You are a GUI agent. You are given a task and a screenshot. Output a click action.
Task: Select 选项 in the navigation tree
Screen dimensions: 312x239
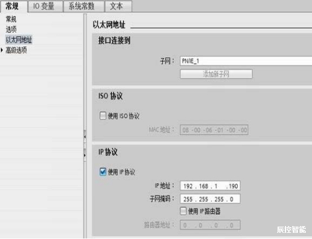click(x=11, y=29)
